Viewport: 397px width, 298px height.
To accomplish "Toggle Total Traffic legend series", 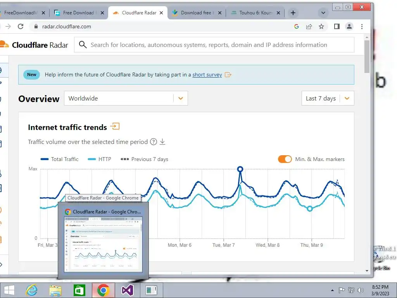I will click(59, 159).
